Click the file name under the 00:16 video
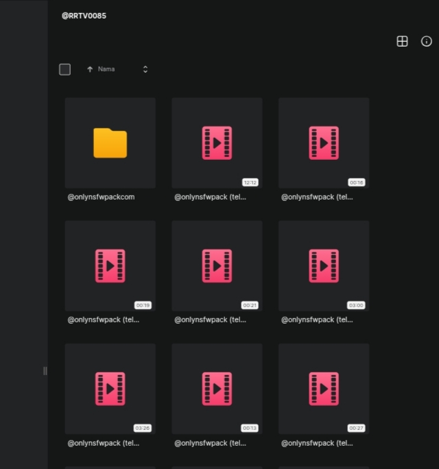Viewport: 439px width, 469px height. coord(317,197)
